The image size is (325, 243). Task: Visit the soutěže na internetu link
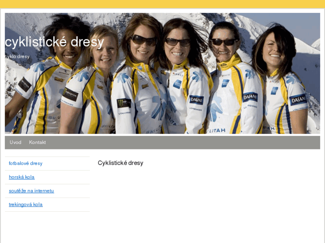coord(31,191)
